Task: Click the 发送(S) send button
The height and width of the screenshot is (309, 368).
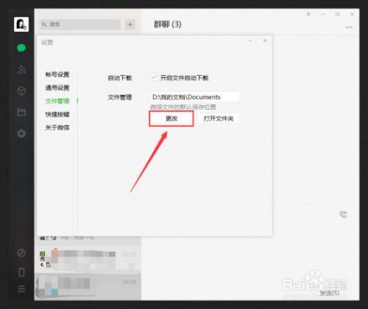Action: click(329, 293)
